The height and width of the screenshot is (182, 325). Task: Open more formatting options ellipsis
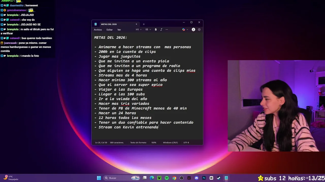pyautogui.click(x=167, y=30)
